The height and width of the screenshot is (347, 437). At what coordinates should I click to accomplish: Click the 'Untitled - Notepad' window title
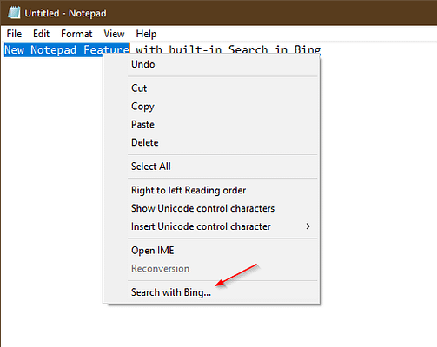pos(65,13)
